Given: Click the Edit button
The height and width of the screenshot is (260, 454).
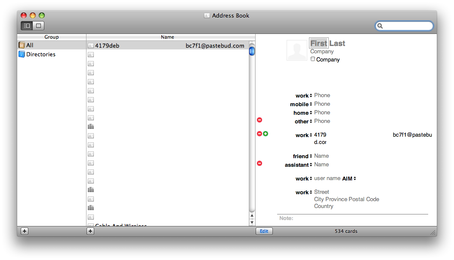Looking at the screenshot, I should point(264,231).
